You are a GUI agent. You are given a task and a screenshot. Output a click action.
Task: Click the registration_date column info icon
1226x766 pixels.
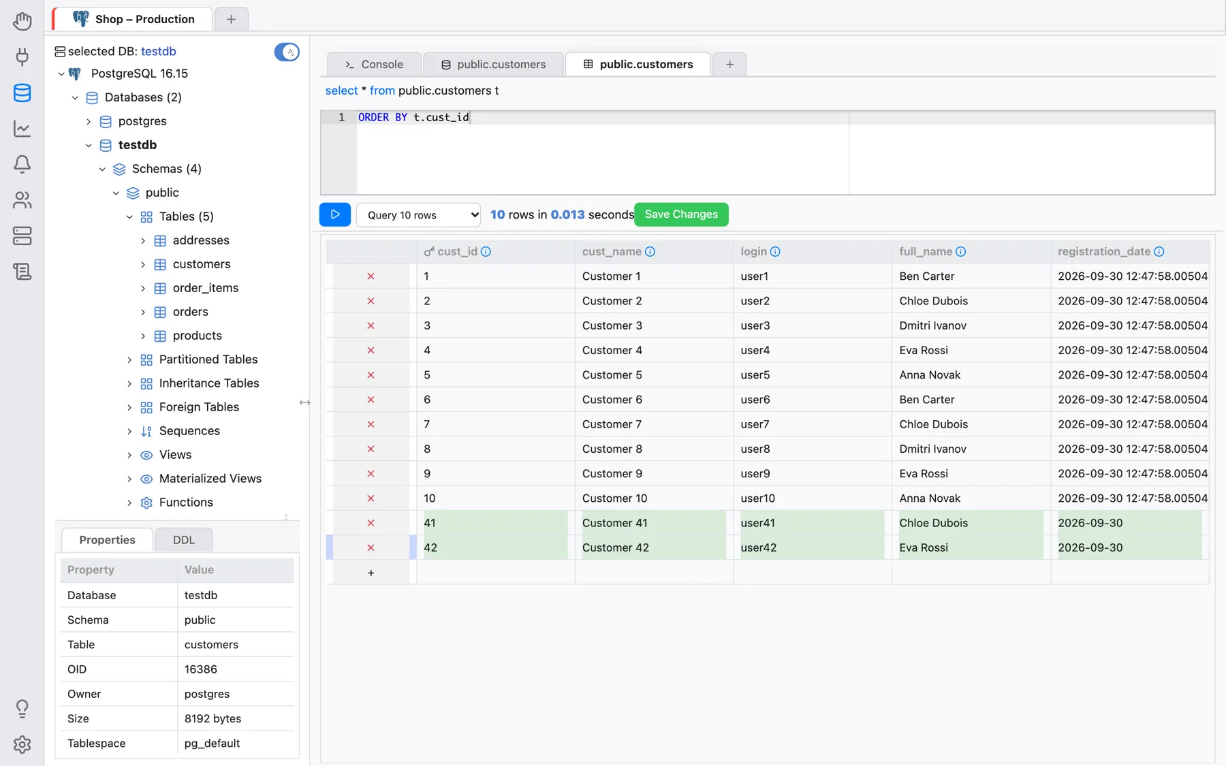(1159, 252)
